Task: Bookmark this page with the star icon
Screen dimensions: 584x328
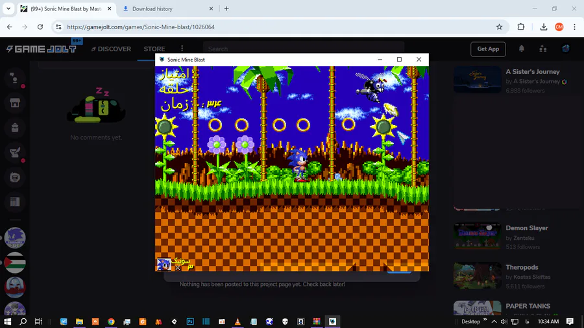Action: (x=499, y=27)
